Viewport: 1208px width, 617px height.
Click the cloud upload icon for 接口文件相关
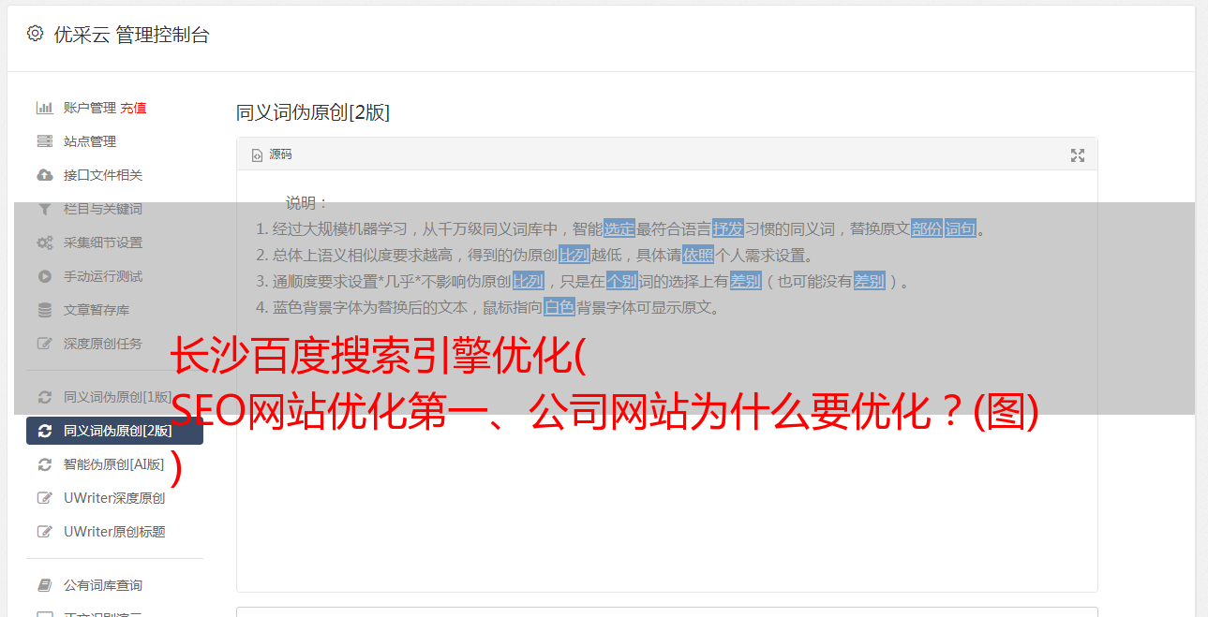[44, 175]
